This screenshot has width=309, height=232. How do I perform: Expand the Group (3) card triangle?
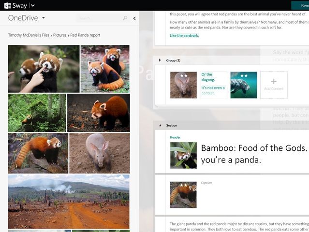tap(160, 60)
